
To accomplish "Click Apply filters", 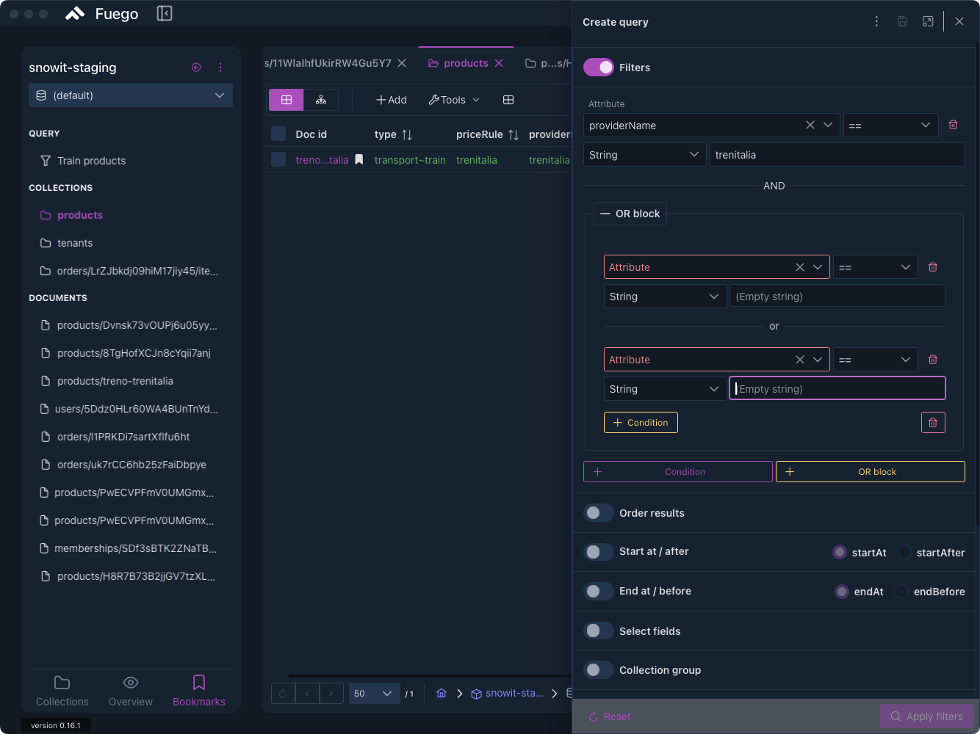I will pyautogui.click(x=927, y=716).
